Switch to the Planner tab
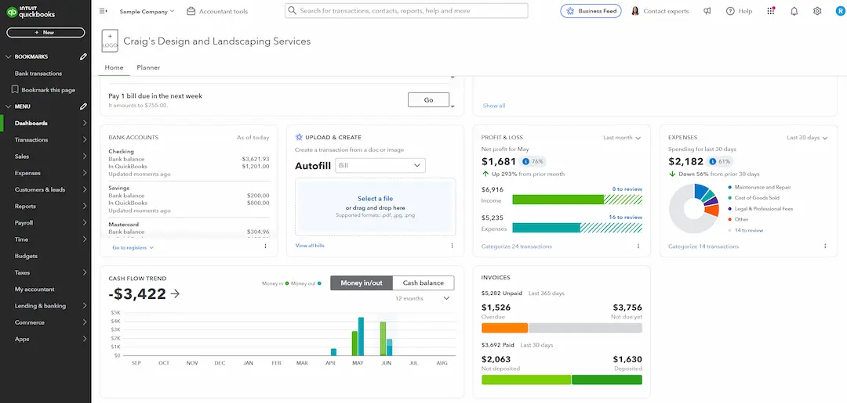847x403 pixels. pyautogui.click(x=148, y=67)
